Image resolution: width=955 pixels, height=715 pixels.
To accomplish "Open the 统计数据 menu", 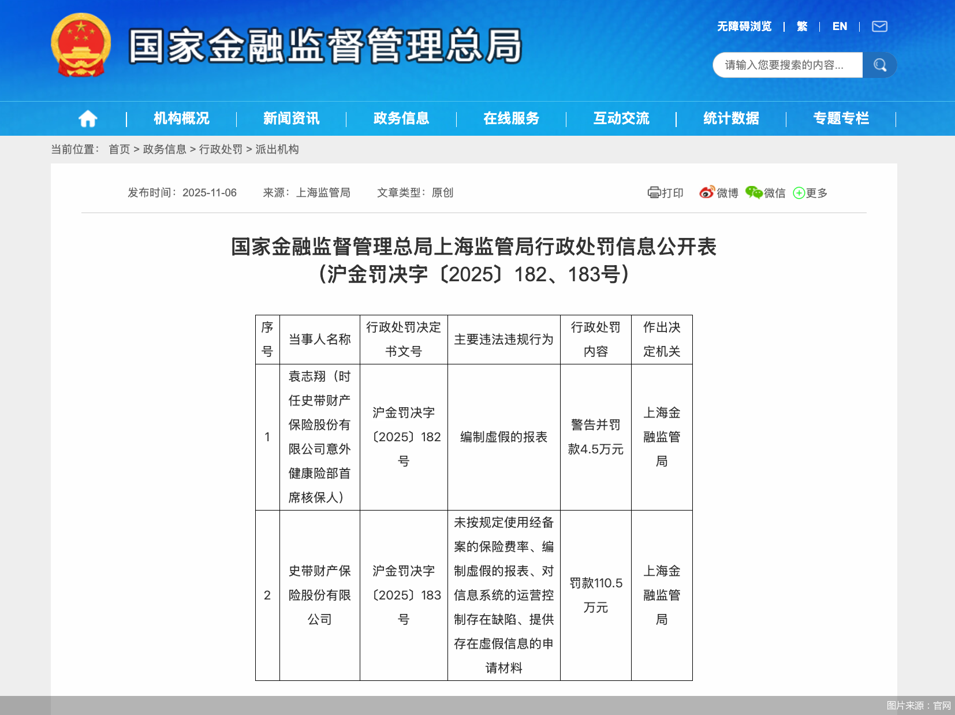I will [x=730, y=118].
